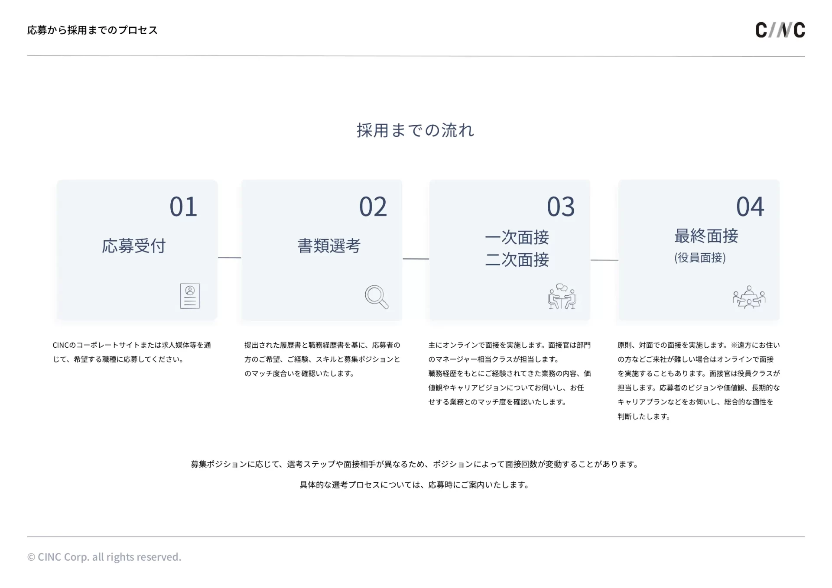This screenshot has height=588, width=832.
Task: Click the connector line between cards 03 and 04
Action: 604,260
